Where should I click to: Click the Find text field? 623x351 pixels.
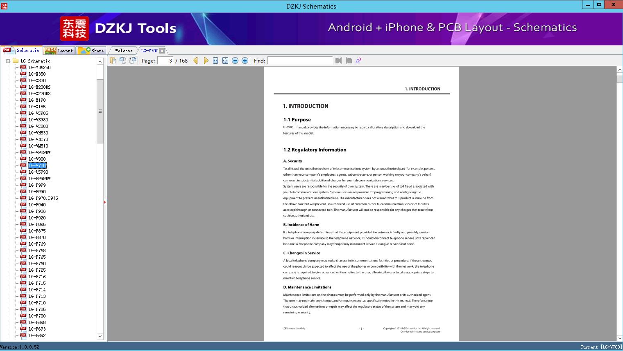pyautogui.click(x=300, y=60)
